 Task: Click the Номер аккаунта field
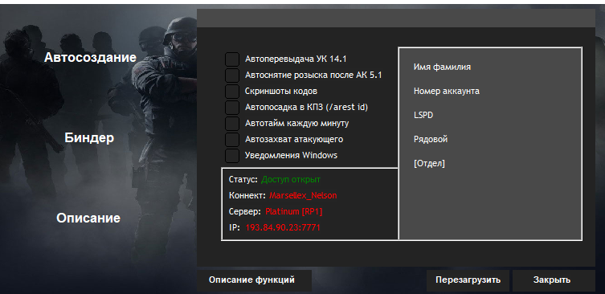(x=447, y=91)
